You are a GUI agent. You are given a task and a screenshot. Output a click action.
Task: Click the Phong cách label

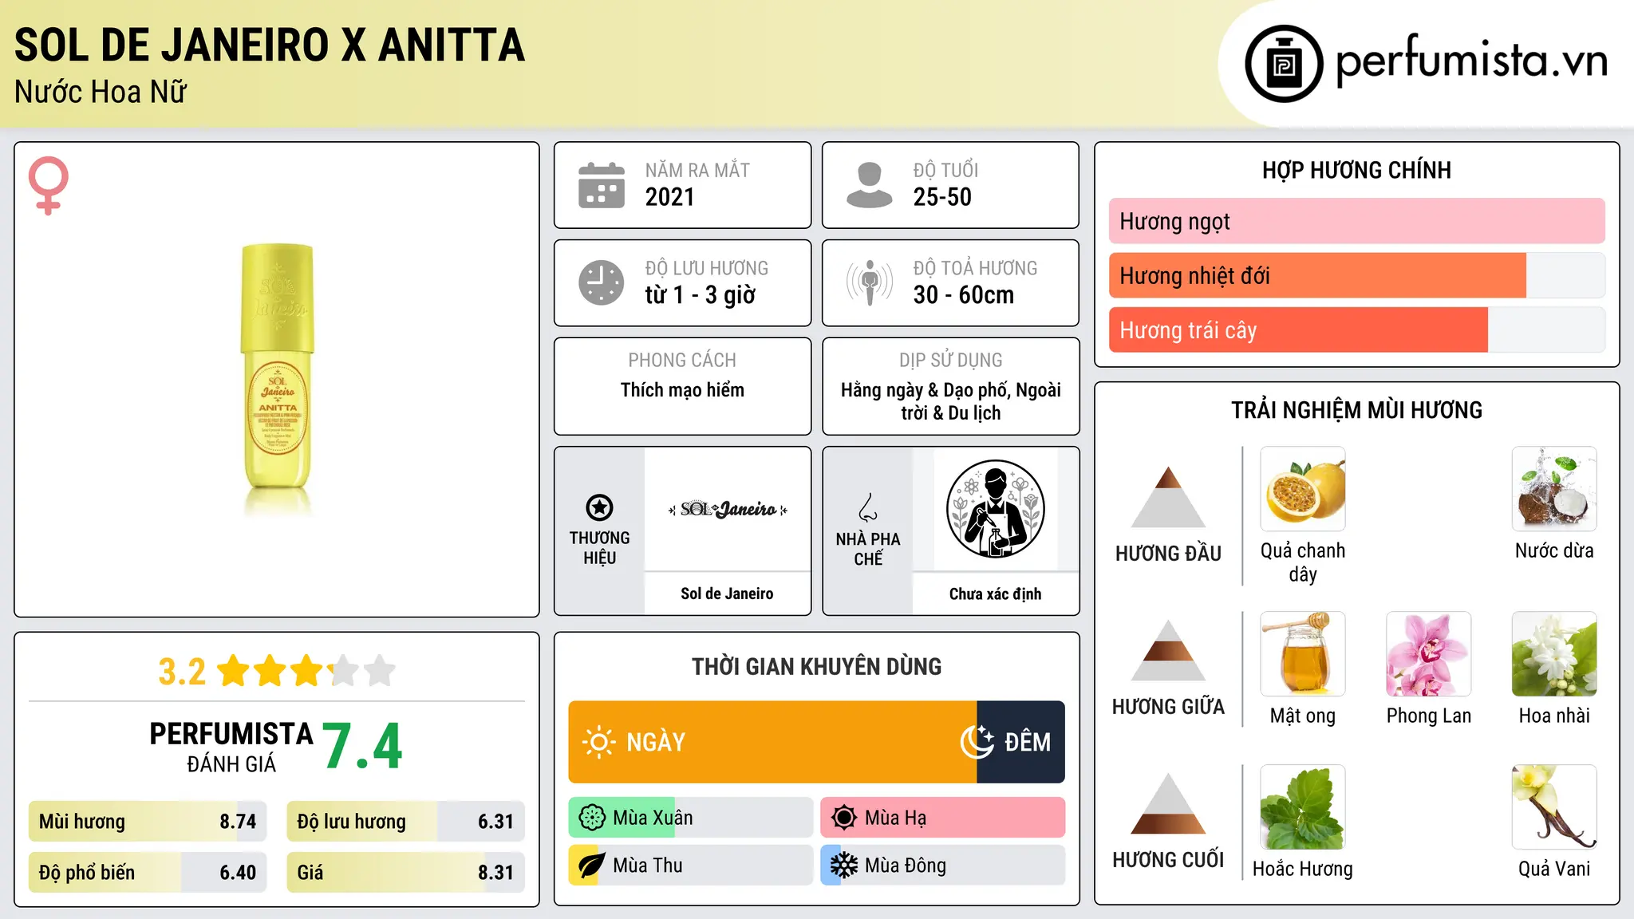(x=682, y=361)
